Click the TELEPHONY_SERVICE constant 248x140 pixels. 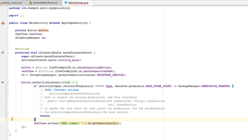pyautogui.click(x=110, y=75)
